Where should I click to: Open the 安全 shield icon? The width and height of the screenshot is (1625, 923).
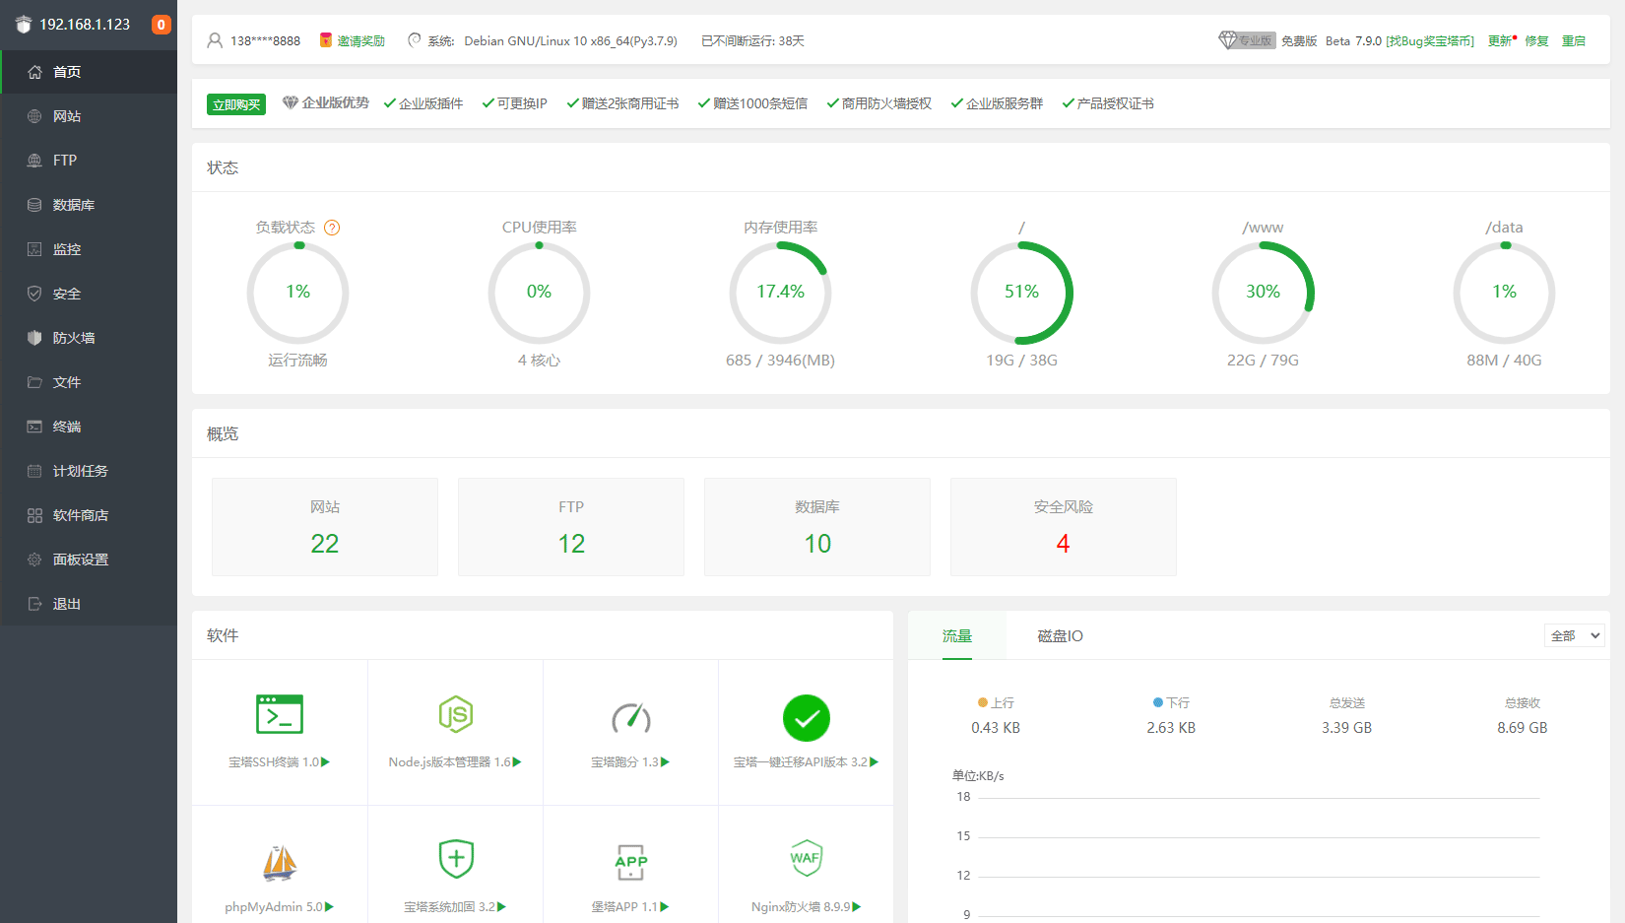34,294
